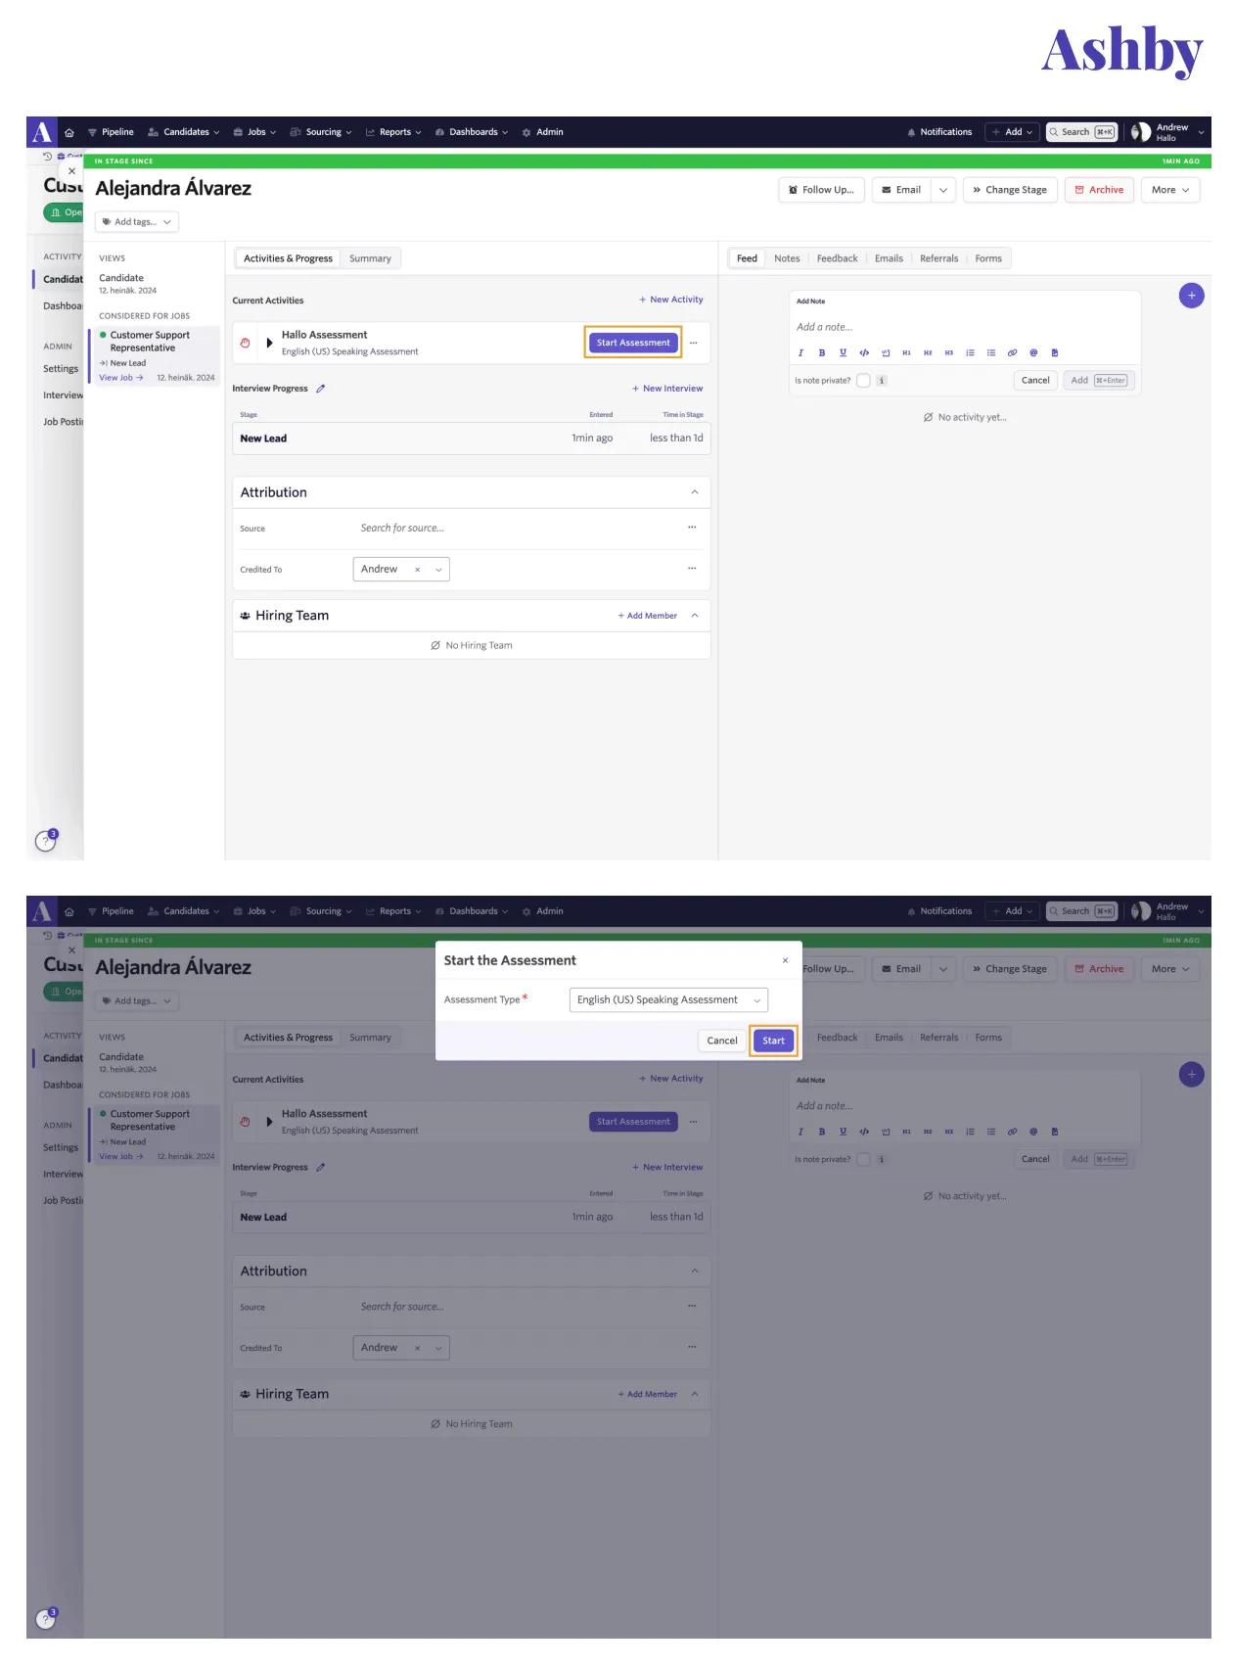The height and width of the screenshot is (1667, 1234).
Task: Apply H1 heading in the upper screenshot's note editor
Action: point(907,353)
